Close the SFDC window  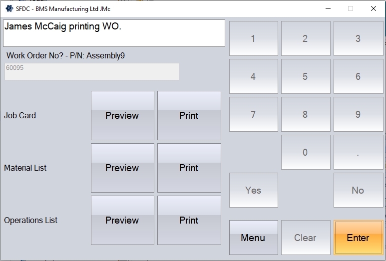pos(373,8)
